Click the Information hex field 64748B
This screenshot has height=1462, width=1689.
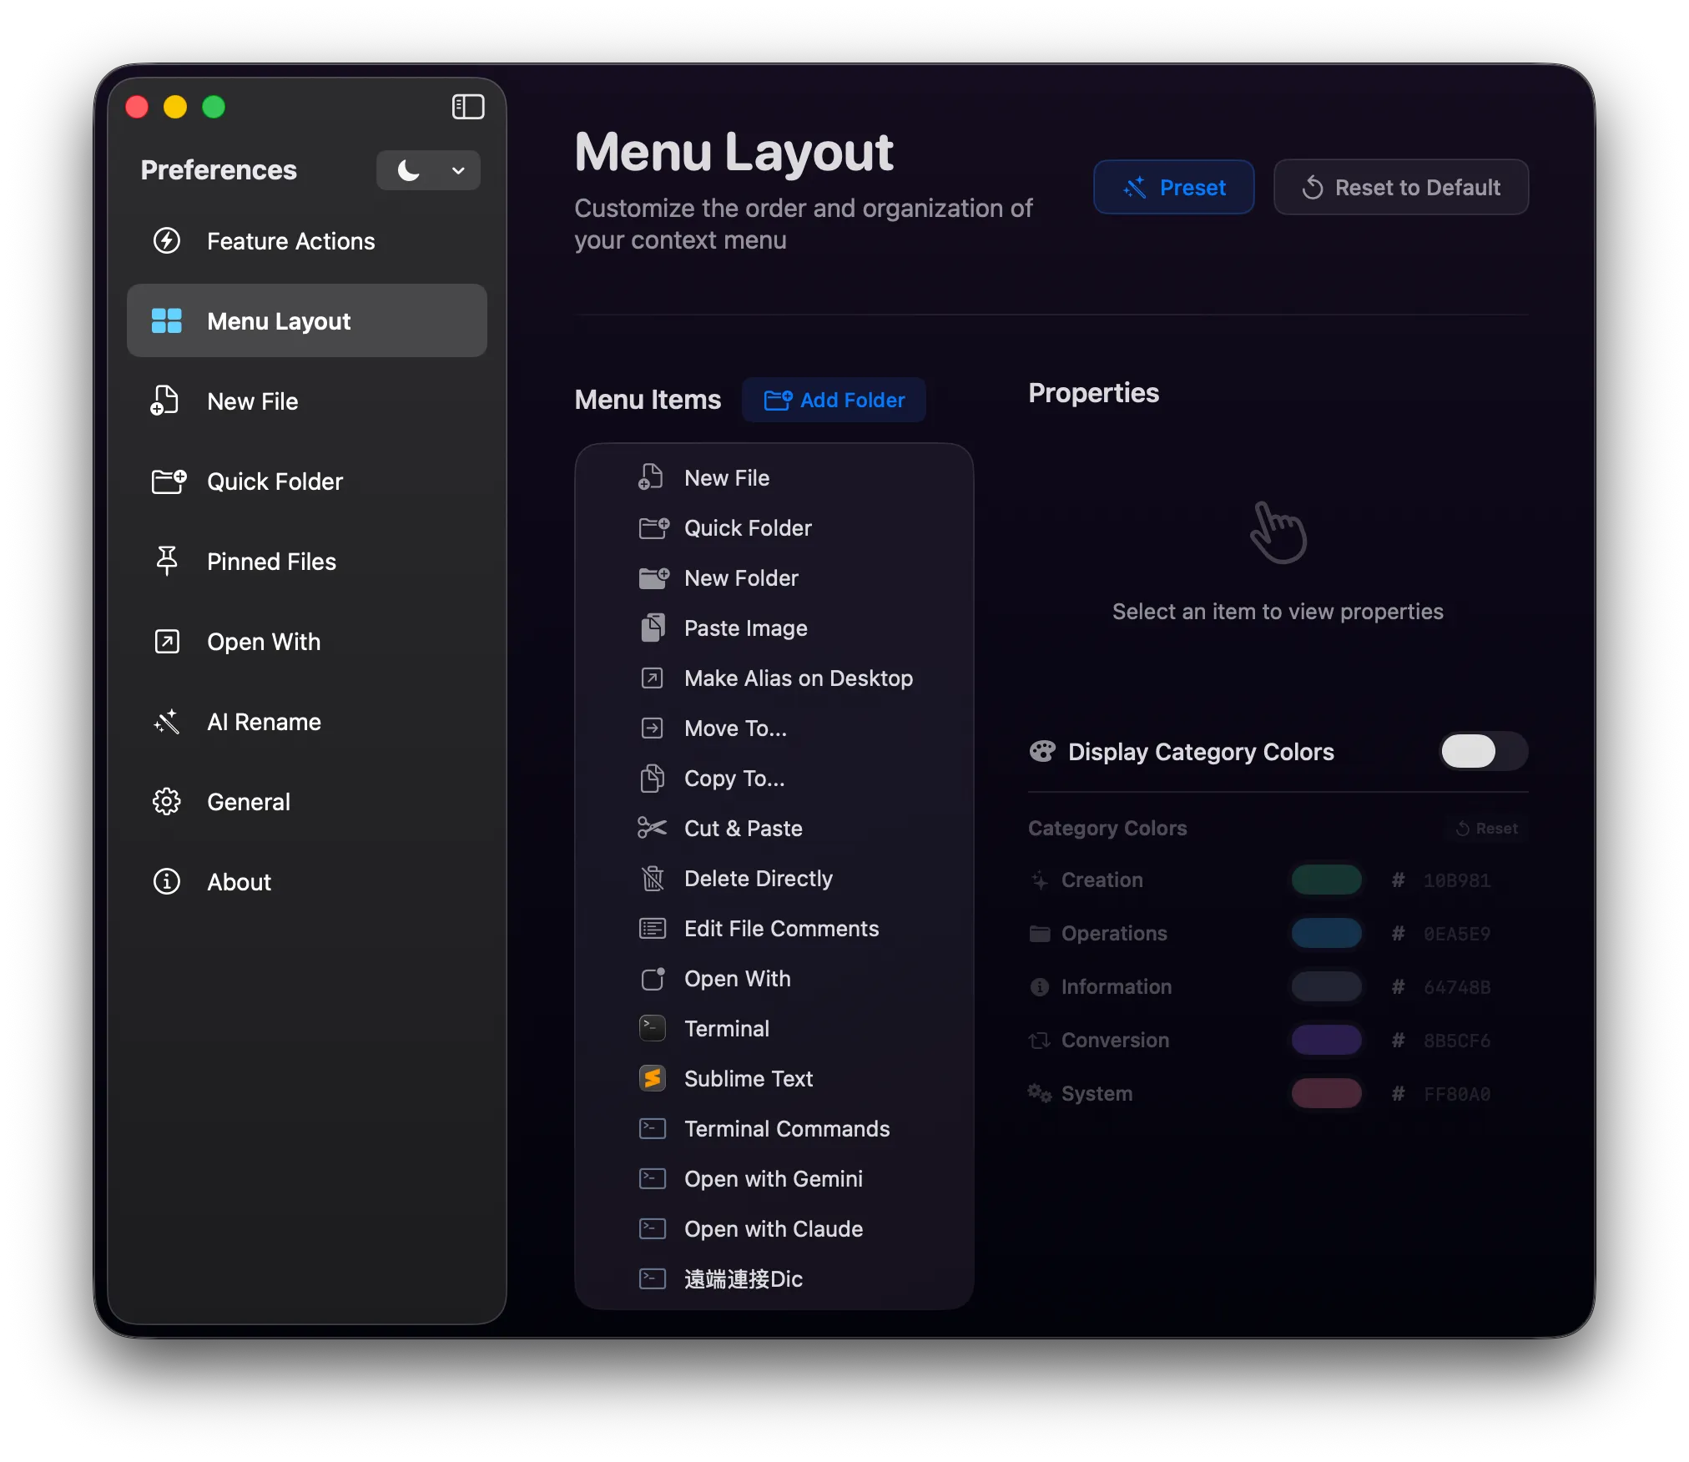click(1457, 987)
